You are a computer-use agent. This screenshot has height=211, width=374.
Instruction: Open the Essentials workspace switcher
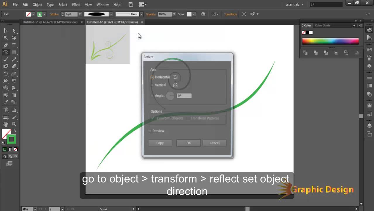(x=294, y=4)
